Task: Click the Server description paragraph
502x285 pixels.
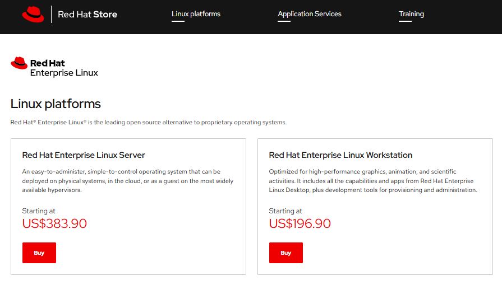Action: 128,181
